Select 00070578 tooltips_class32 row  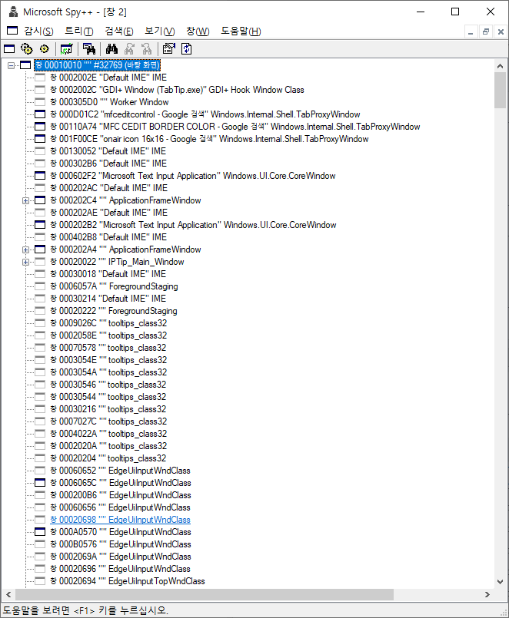[108, 348]
